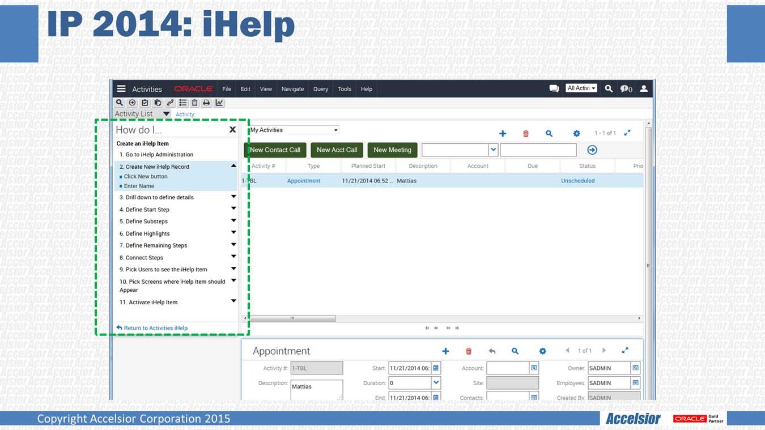This screenshot has height=430, width=765.
Task: Close the 'How do I...' panel
Action: 232,130
